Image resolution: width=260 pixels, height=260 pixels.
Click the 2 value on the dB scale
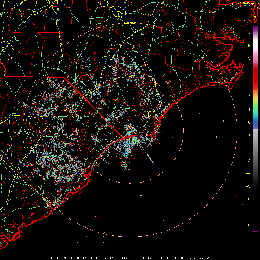[249, 97]
